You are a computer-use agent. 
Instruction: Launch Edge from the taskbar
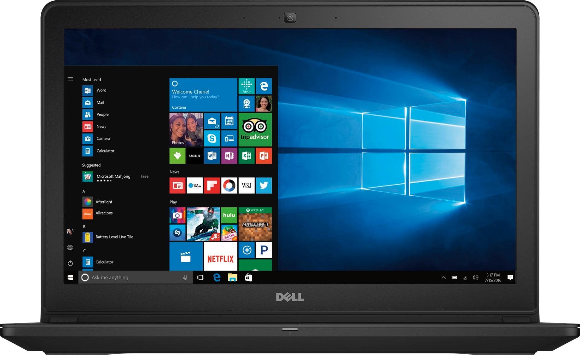point(217,278)
